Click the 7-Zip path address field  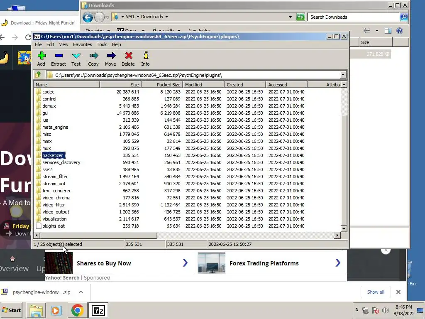193,75
